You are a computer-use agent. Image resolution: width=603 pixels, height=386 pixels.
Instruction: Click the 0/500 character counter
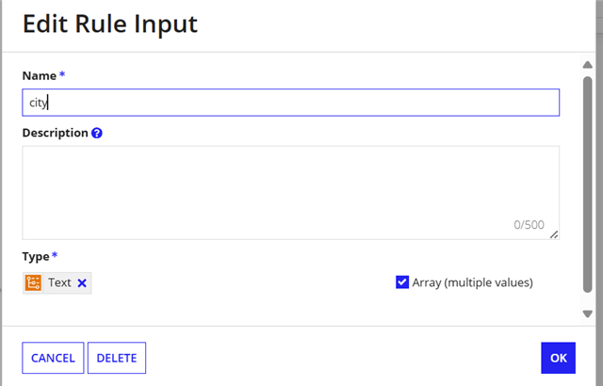point(529,225)
